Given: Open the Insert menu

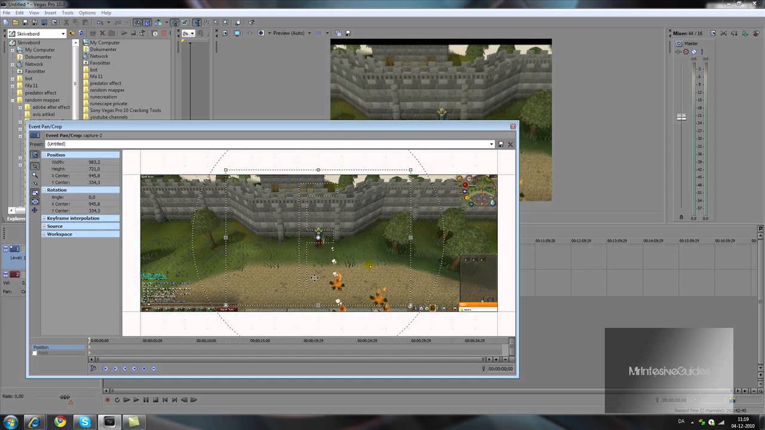Looking at the screenshot, I should 50,13.
